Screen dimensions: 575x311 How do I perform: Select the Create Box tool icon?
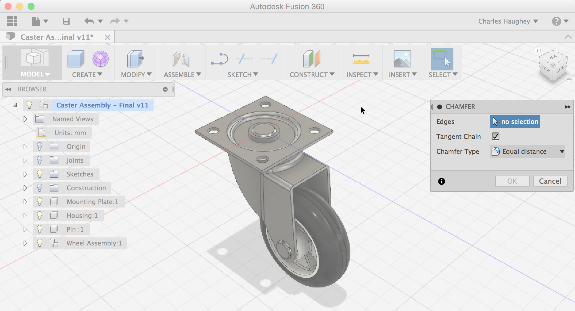coord(76,59)
